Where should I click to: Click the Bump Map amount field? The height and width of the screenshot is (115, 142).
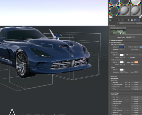(x=127, y=83)
